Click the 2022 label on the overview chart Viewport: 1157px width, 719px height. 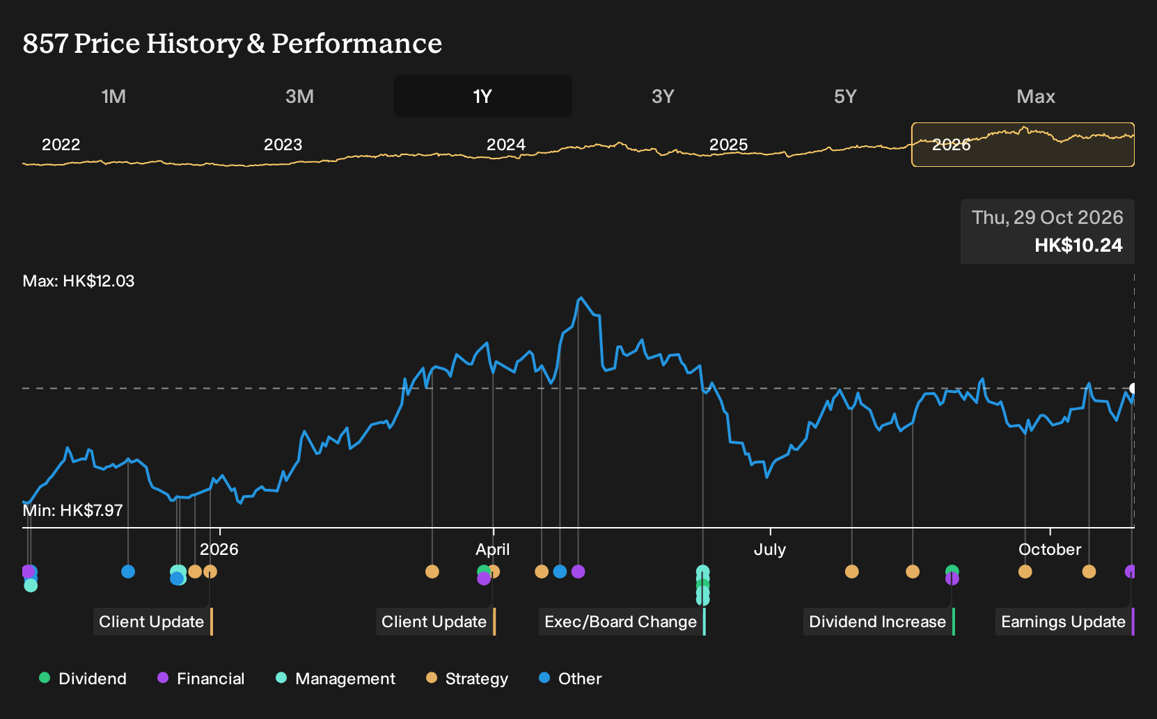tap(61, 145)
